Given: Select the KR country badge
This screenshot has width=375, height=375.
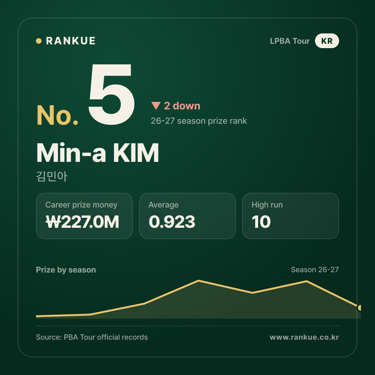Looking at the screenshot, I should point(327,41).
